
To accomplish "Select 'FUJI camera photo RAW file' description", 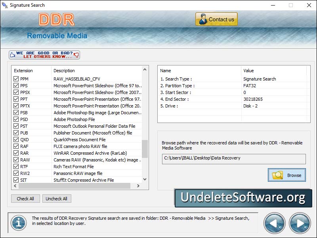I will 80,146.
